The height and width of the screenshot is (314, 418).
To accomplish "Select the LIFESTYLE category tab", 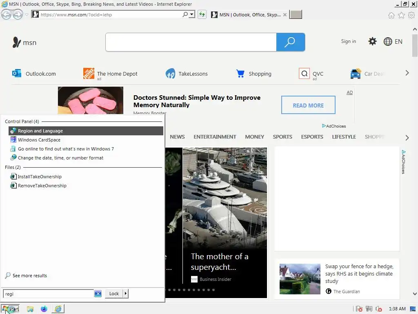I will pyautogui.click(x=344, y=137).
